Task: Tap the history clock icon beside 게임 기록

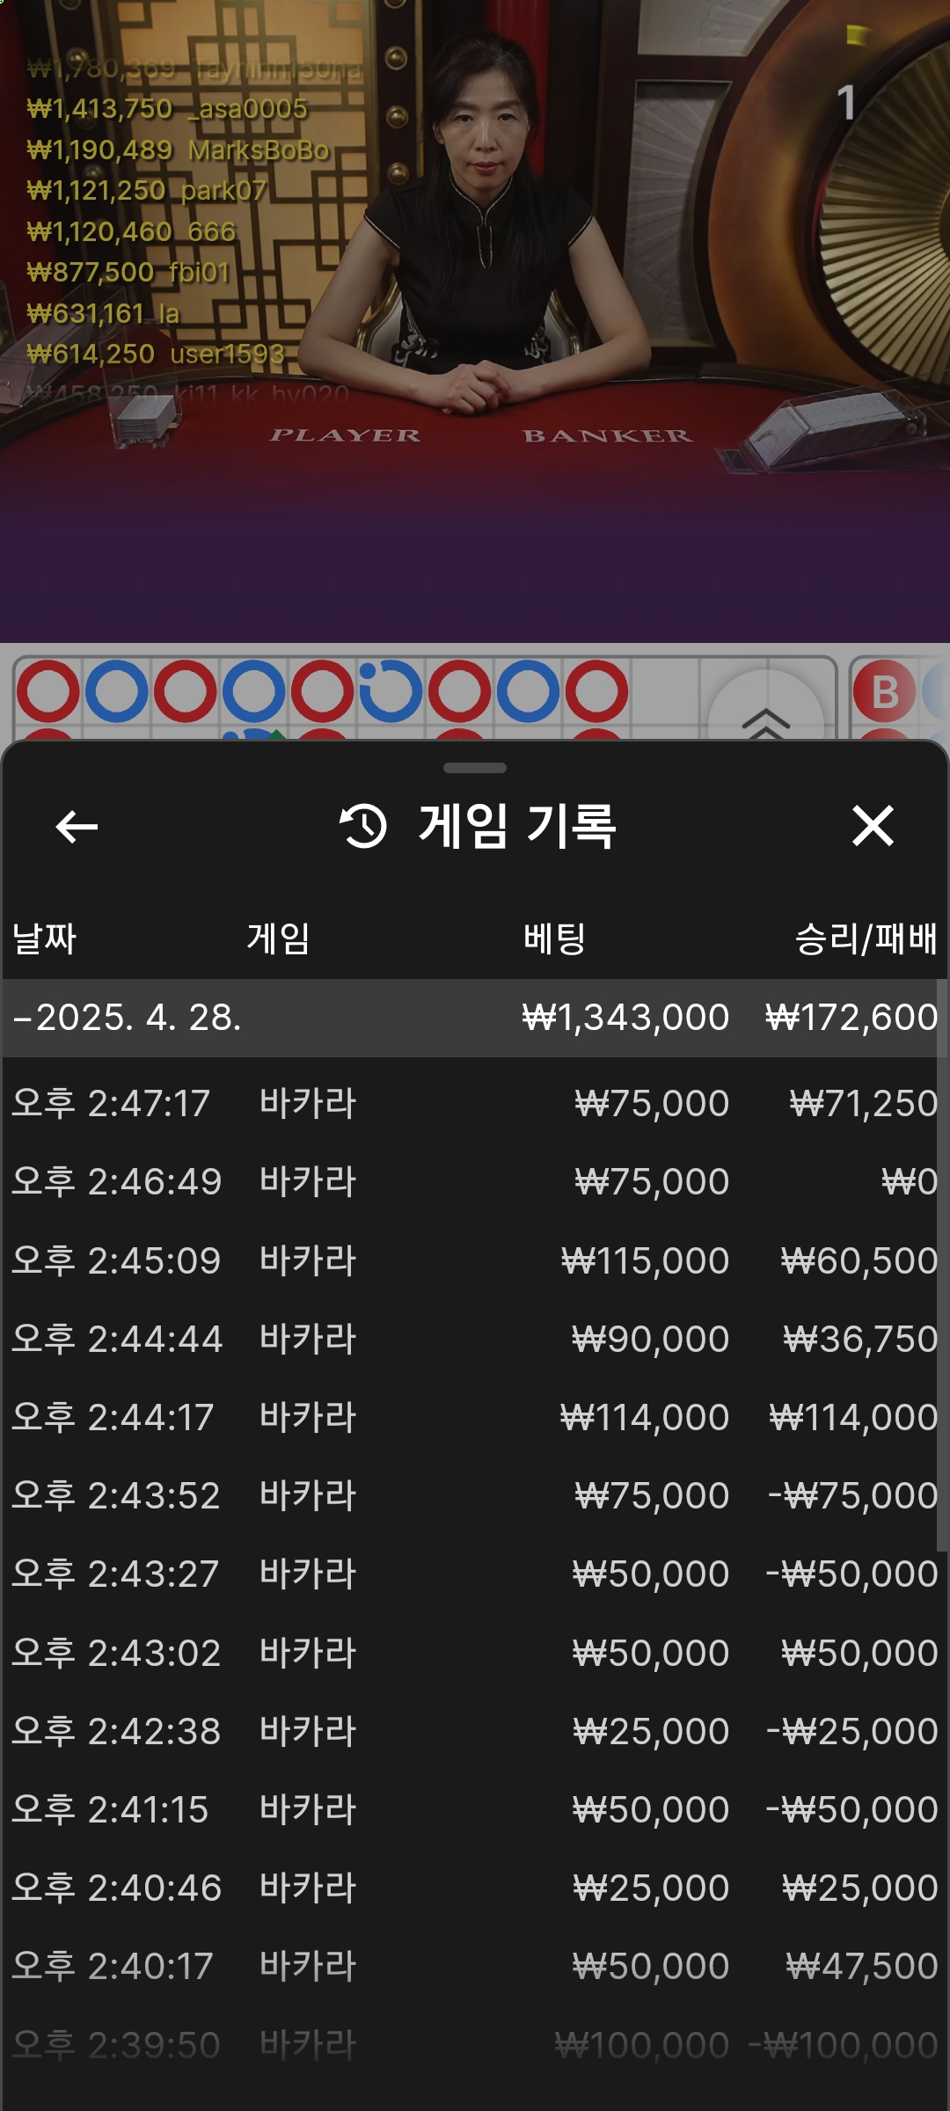Action: [x=363, y=826]
